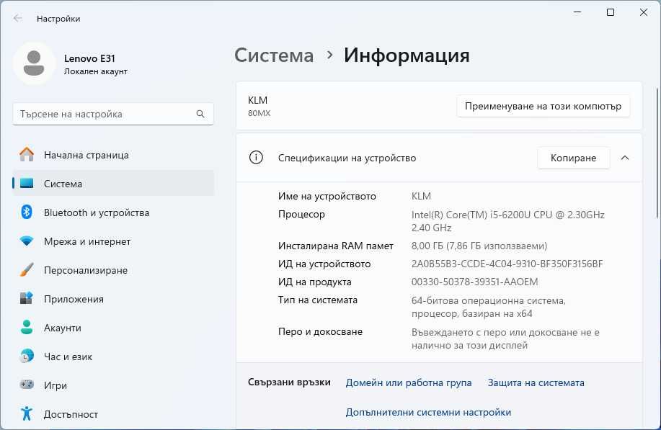Screen dimensions: 661x430
Task: Open Начална страница in sidebar
Action: [113, 155]
